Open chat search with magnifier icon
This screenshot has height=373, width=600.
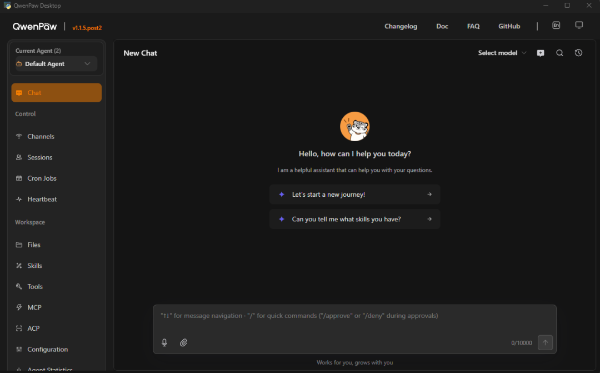pos(559,53)
